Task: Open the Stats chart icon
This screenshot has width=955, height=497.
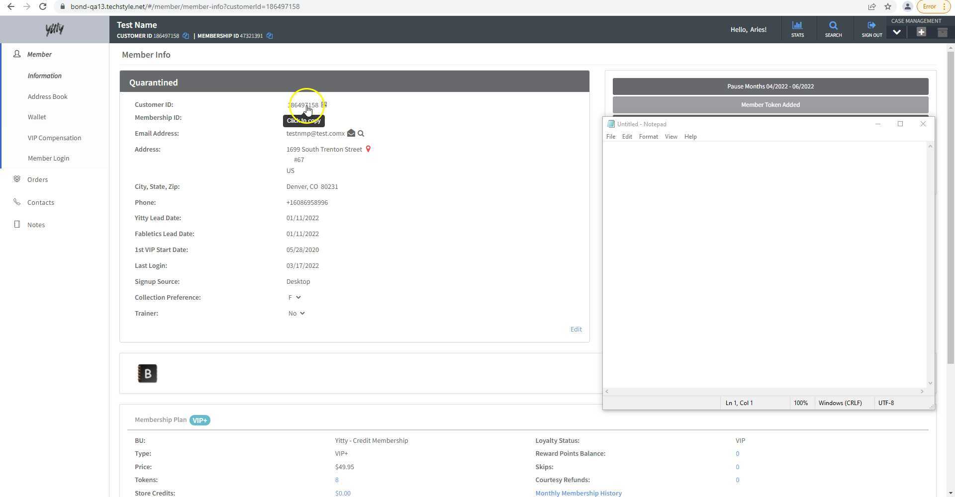Action: coord(797,29)
